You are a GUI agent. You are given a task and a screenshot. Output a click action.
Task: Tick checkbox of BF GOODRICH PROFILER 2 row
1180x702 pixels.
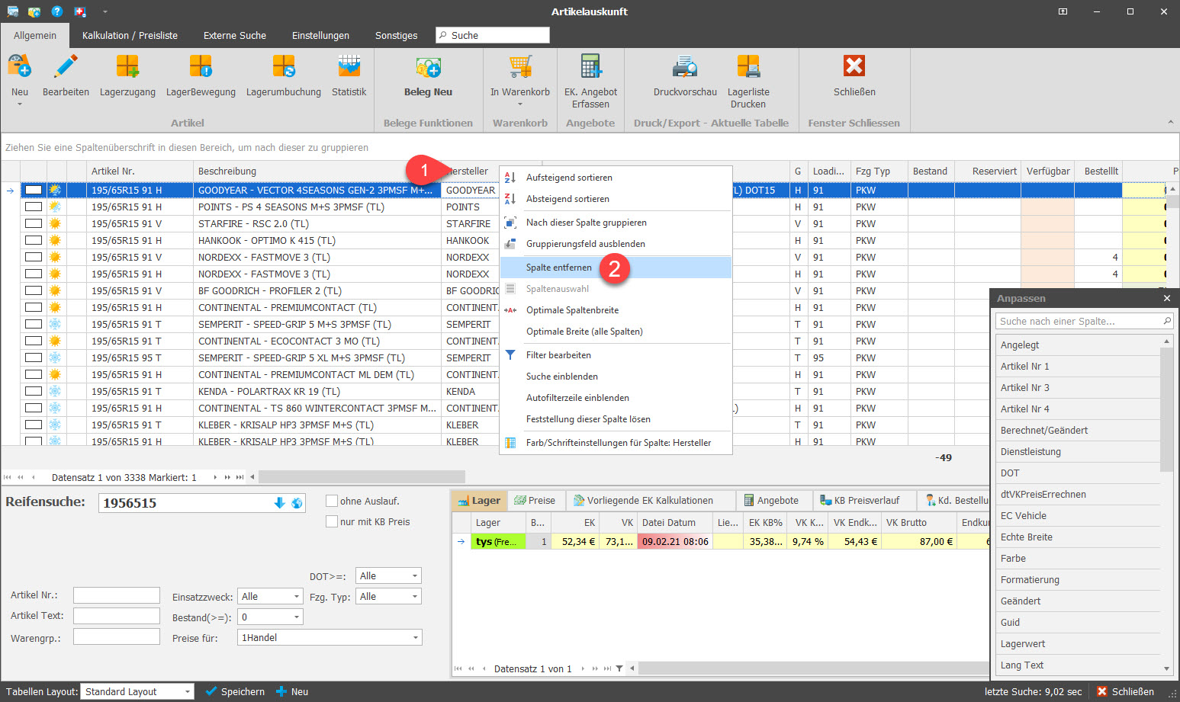point(34,290)
